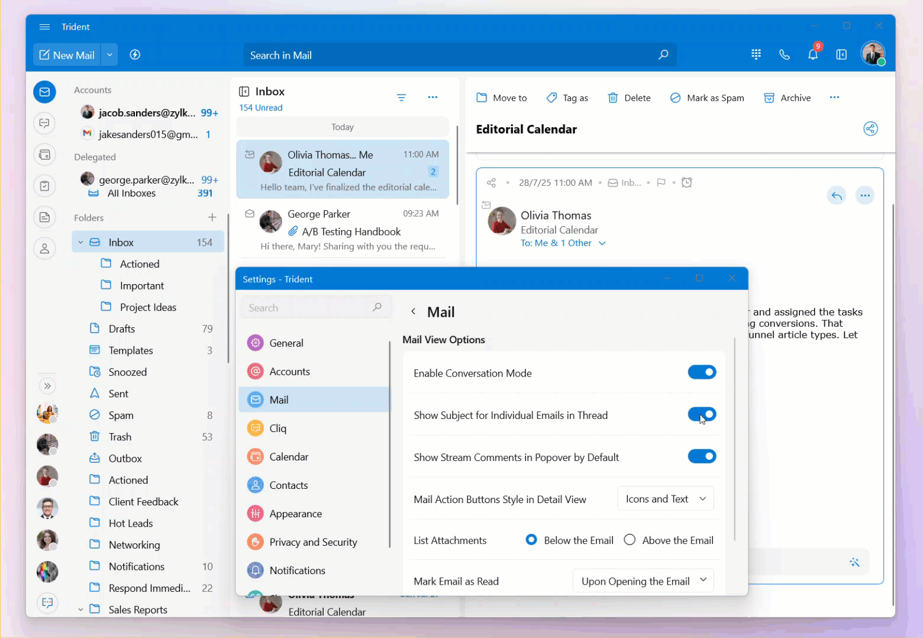Open Accounts settings category
923x638 pixels.
[314, 371]
